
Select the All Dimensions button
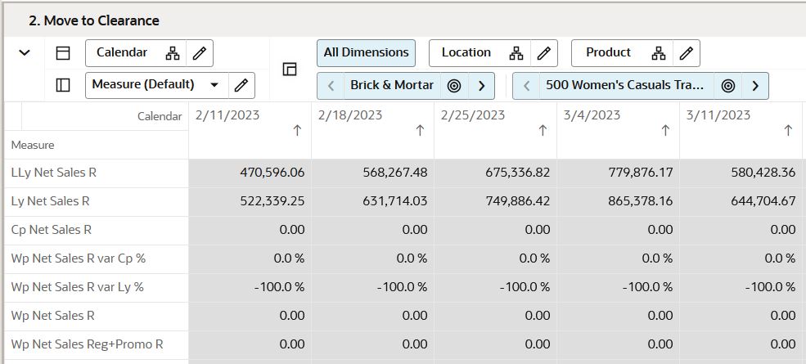366,53
